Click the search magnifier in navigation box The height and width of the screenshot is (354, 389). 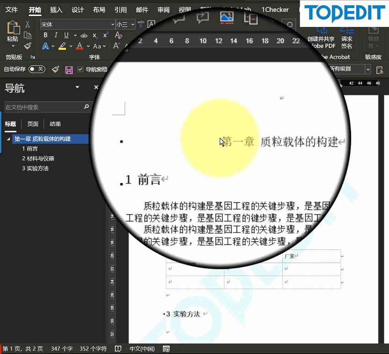tap(86, 107)
